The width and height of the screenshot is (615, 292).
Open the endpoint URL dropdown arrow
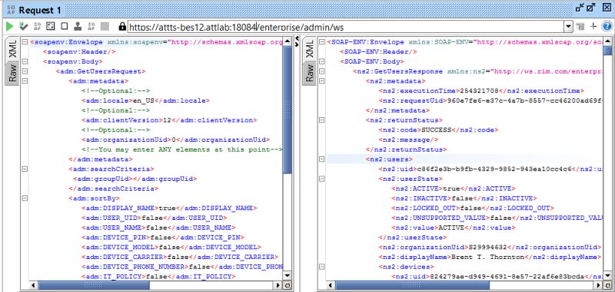tap(568, 27)
